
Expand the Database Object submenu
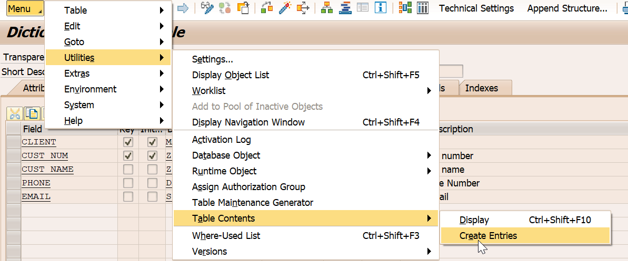[x=306, y=155]
